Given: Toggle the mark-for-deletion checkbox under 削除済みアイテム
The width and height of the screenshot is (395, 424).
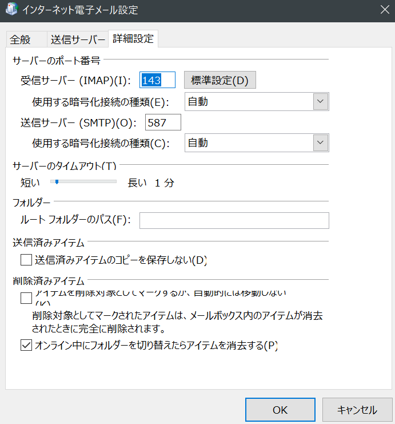Looking at the screenshot, I should (x=26, y=298).
